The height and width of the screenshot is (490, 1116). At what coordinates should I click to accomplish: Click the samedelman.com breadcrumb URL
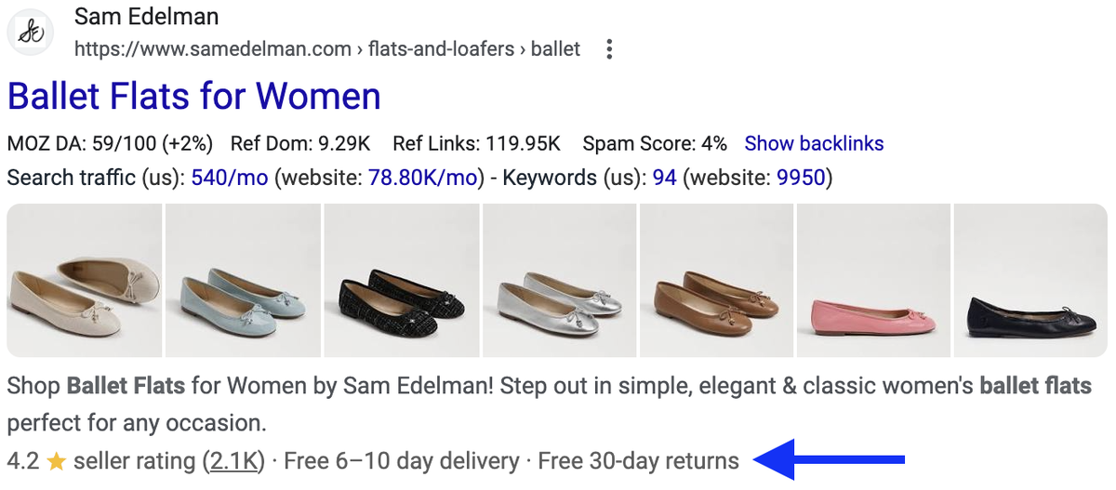(x=213, y=49)
